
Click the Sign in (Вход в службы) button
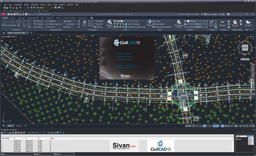click(x=211, y=14)
